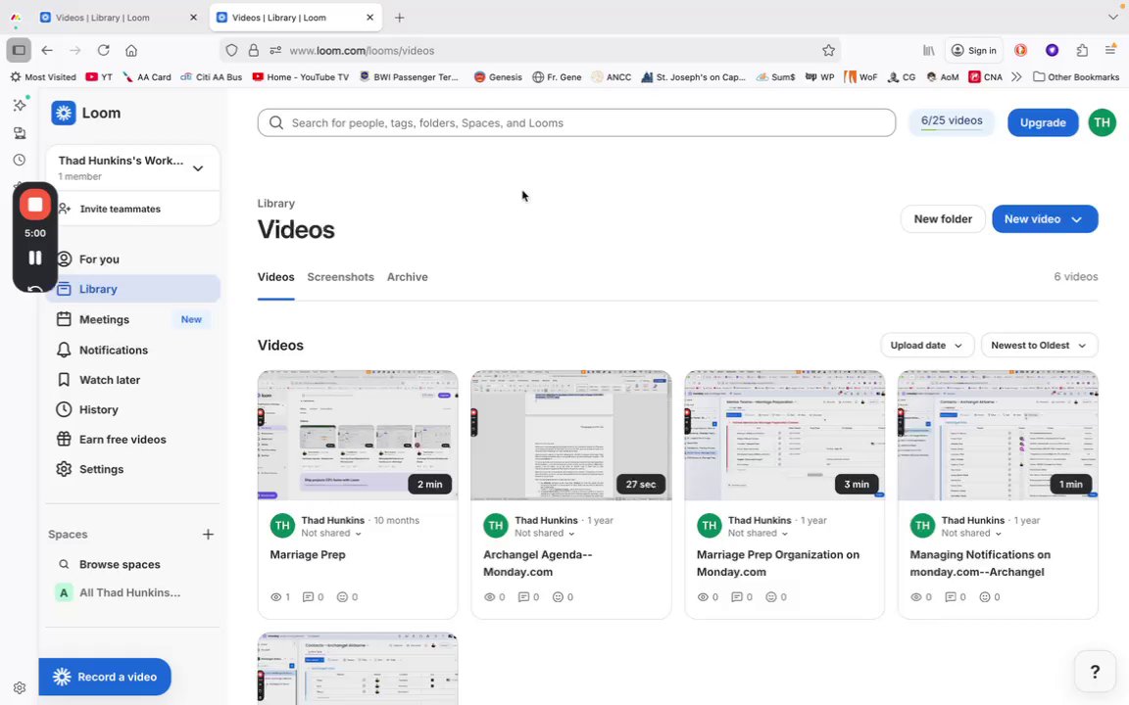The image size is (1129, 705).
Task: Open Marriage Prep Organization video thumbnail
Action: tap(784, 435)
